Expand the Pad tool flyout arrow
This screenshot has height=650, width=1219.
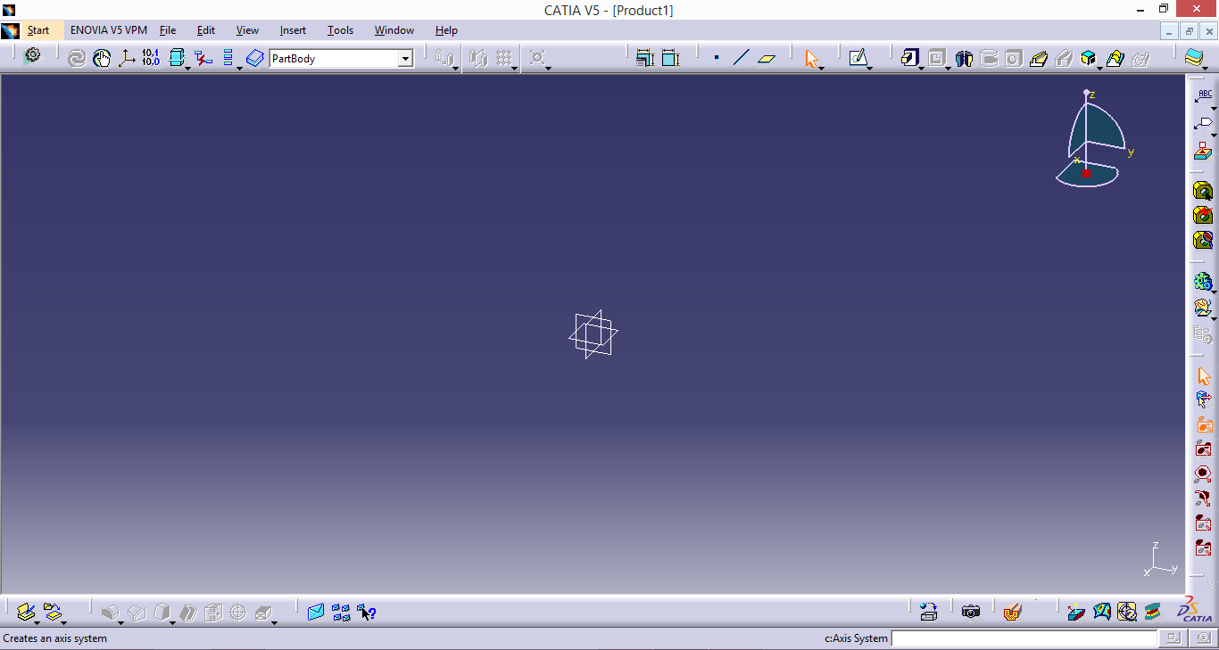click(921, 69)
